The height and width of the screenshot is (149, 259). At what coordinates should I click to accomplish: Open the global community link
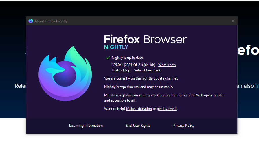[136, 95]
